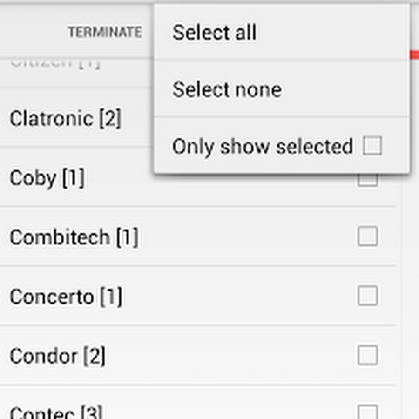
Task: Choose Select all from the menu
Action: pyautogui.click(x=214, y=33)
